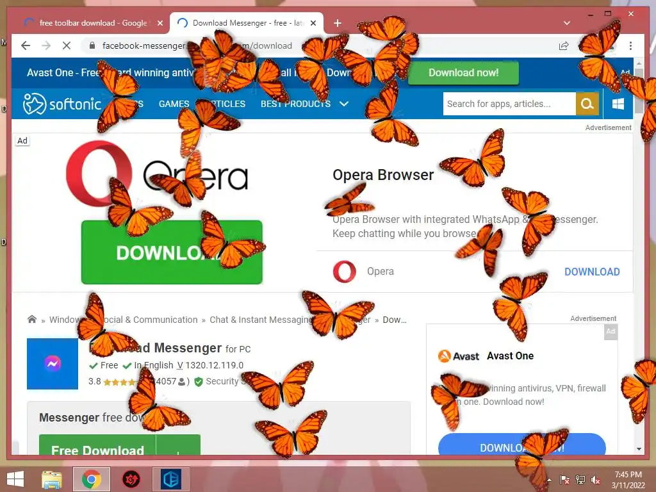The width and height of the screenshot is (656, 492).
Task: Click the blue Avast One DOWNLOAD button
Action: click(x=521, y=445)
